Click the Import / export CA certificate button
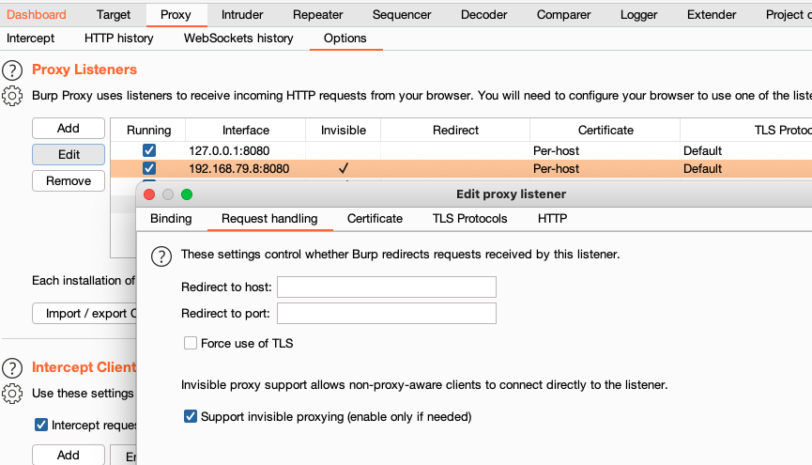Viewport: 812px width, 465px height. (84, 314)
